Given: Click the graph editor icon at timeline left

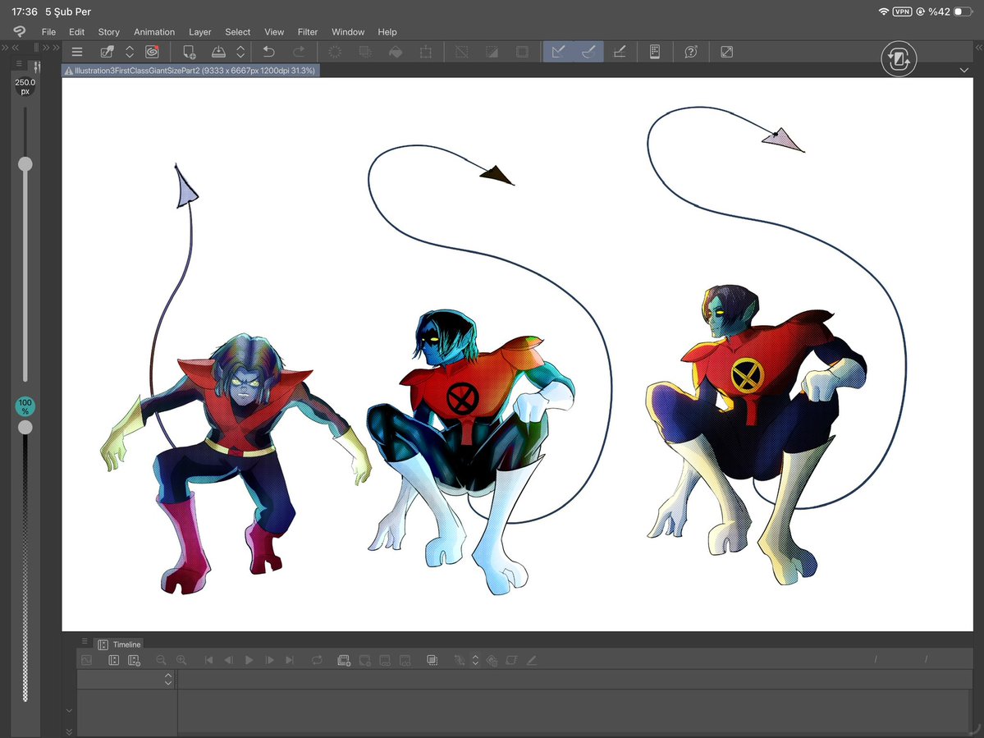Looking at the screenshot, I should pyautogui.click(x=87, y=660).
